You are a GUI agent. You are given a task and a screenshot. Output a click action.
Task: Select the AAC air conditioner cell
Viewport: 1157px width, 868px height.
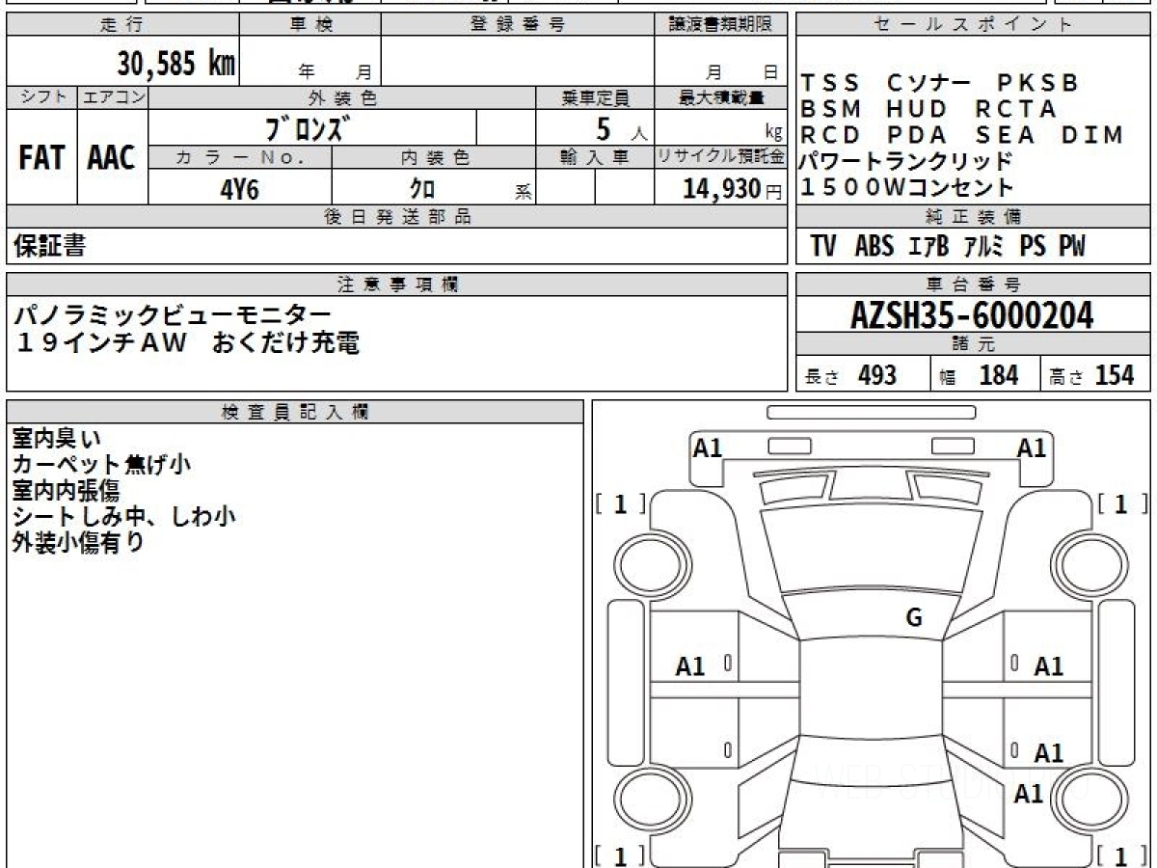point(112,159)
